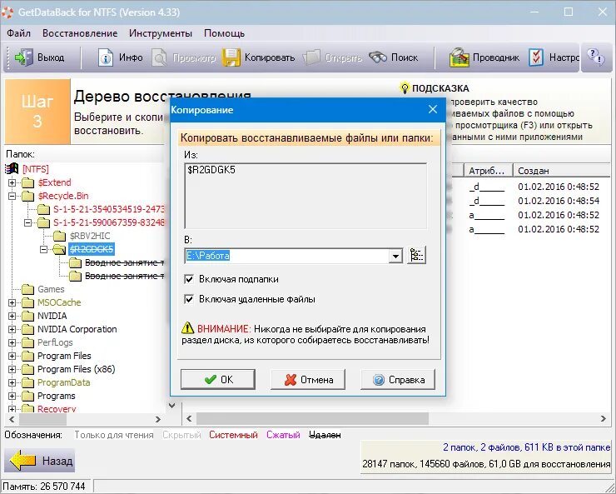The width and height of the screenshot is (616, 494).
Task: Open the Инструменты menu
Action: [x=161, y=33]
